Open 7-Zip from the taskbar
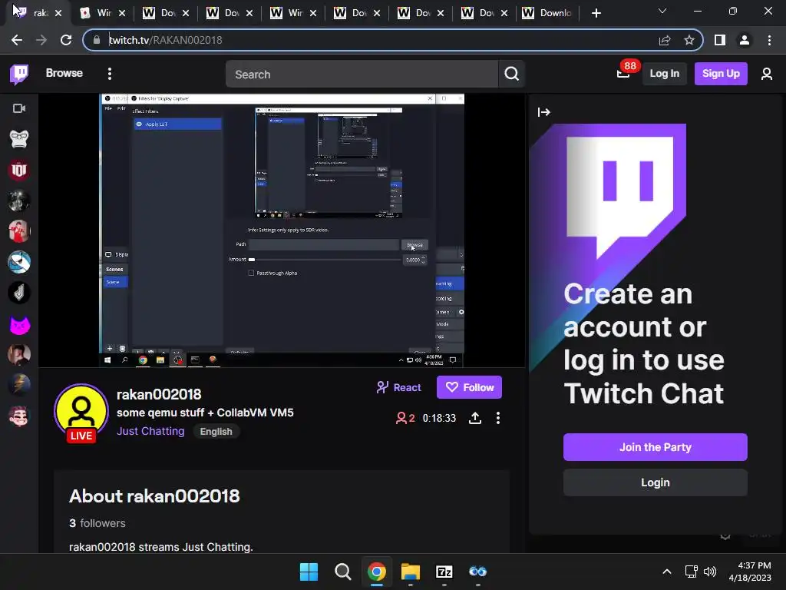The width and height of the screenshot is (786, 590). pyautogui.click(x=444, y=572)
